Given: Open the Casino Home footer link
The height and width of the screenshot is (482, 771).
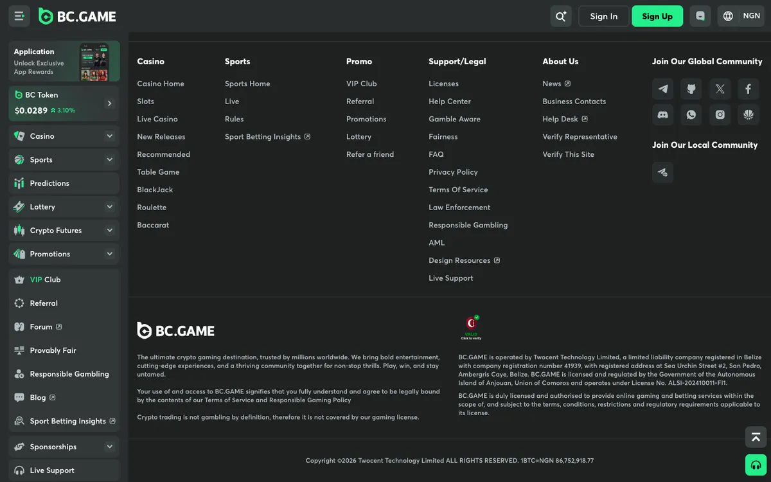Looking at the screenshot, I should coord(161,84).
